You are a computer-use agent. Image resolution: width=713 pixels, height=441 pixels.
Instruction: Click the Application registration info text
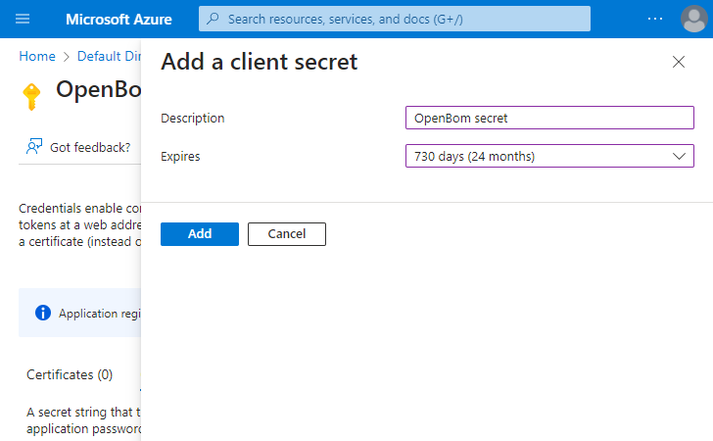tap(100, 314)
